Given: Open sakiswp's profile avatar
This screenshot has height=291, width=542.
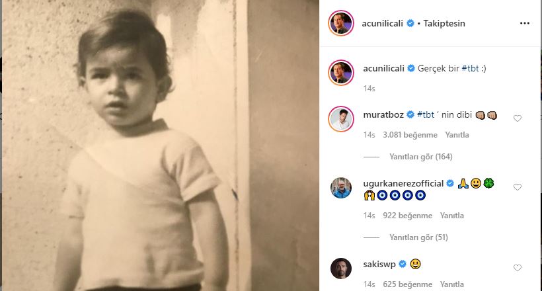Looking at the screenshot, I should [x=341, y=267].
